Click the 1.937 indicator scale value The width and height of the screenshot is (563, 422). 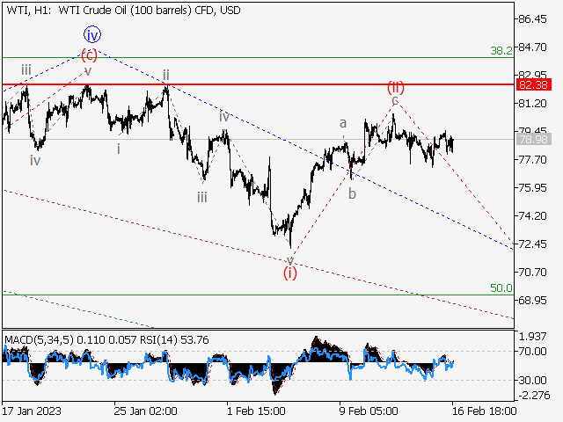(x=533, y=337)
